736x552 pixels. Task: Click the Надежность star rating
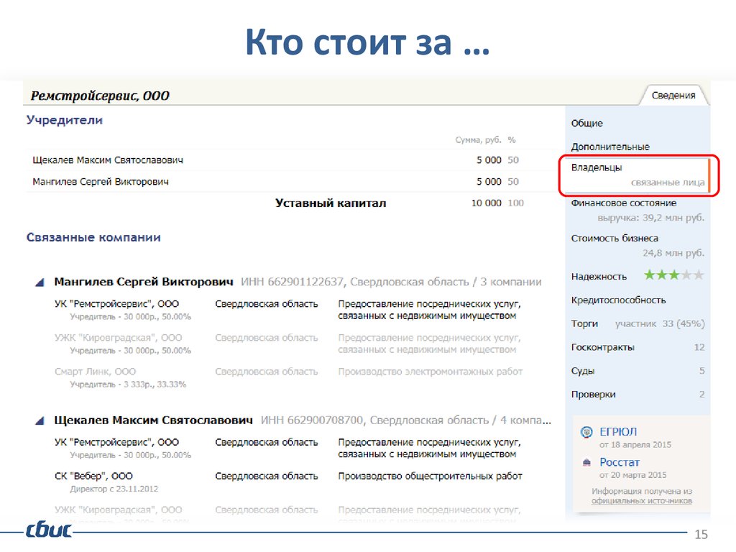tap(673, 276)
